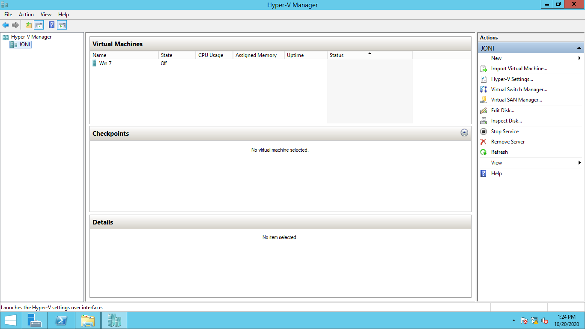The image size is (585, 329).
Task: Show hidden tray icons arrow
Action: coord(513,320)
